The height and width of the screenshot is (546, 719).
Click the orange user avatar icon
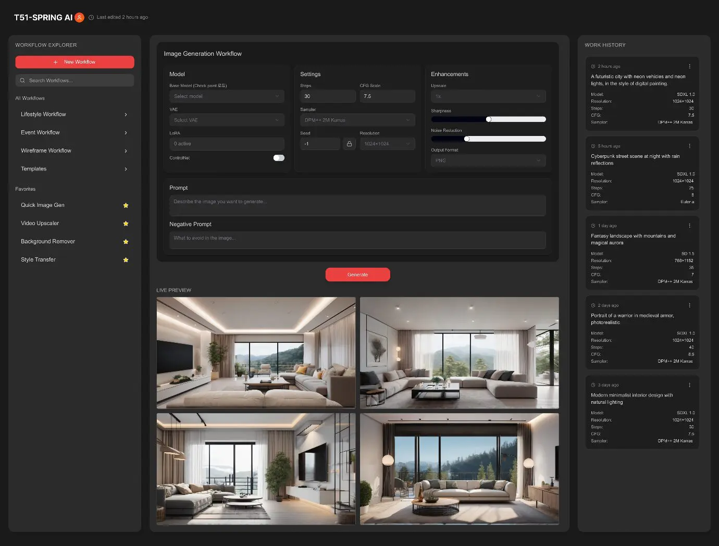tap(79, 17)
